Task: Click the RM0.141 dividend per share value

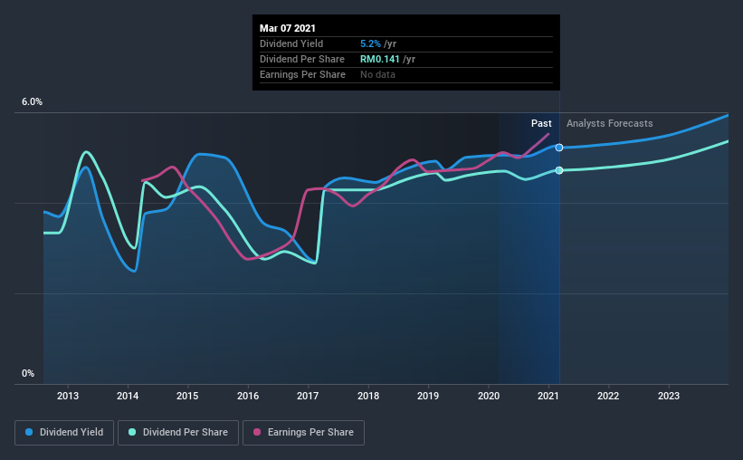Action: 380,59
